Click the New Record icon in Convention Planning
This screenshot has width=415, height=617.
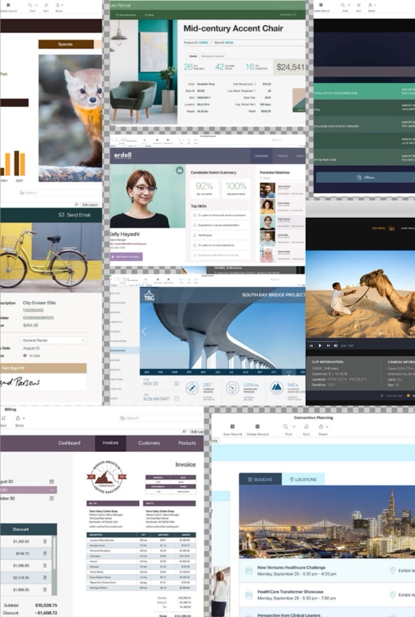pos(231,426)
